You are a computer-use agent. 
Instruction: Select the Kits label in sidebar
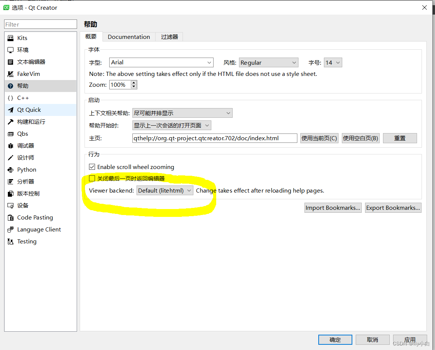(22, 38)
